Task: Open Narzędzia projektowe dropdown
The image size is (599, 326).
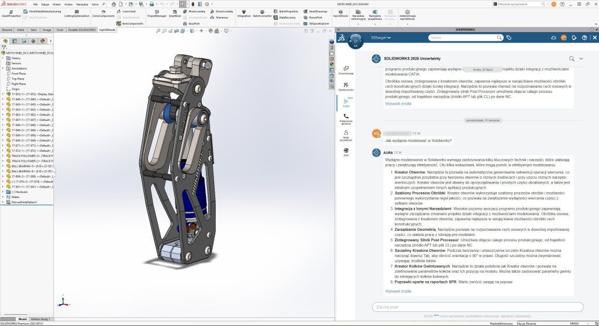Action: pos(375,16)
